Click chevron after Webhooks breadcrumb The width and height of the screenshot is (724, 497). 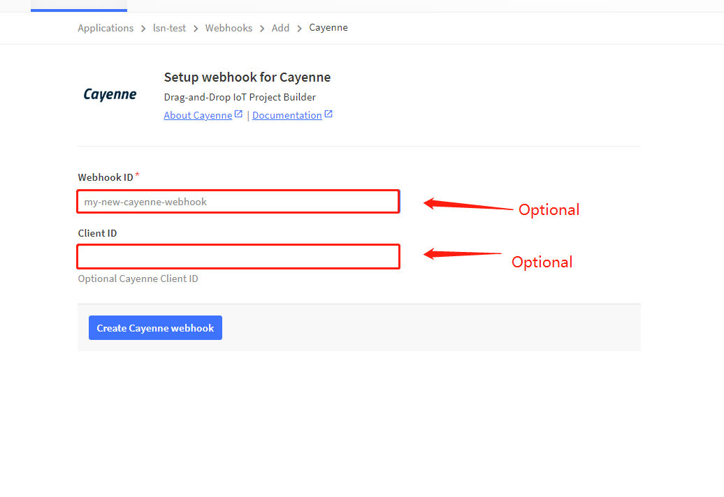click(262, 29)
